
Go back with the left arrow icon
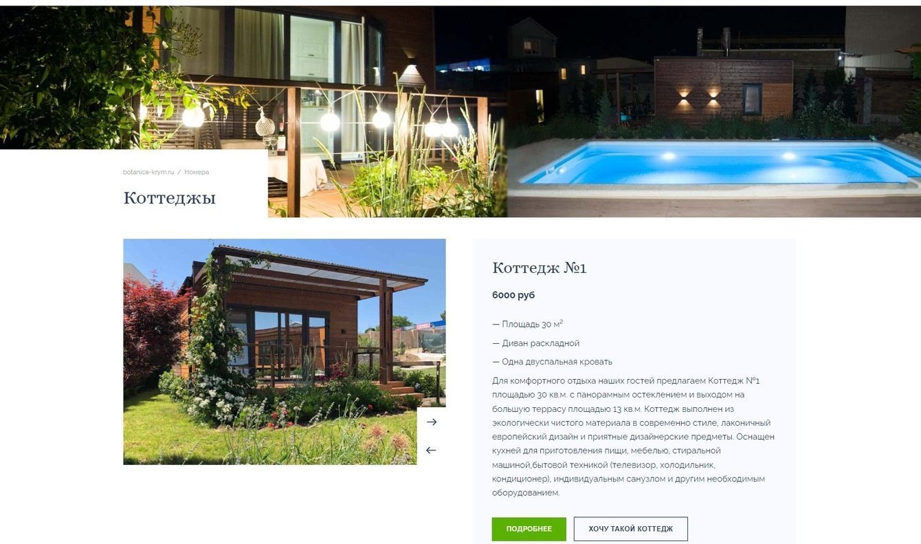431,450
